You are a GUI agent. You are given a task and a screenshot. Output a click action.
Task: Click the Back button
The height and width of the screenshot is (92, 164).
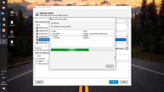coord(39,82)
